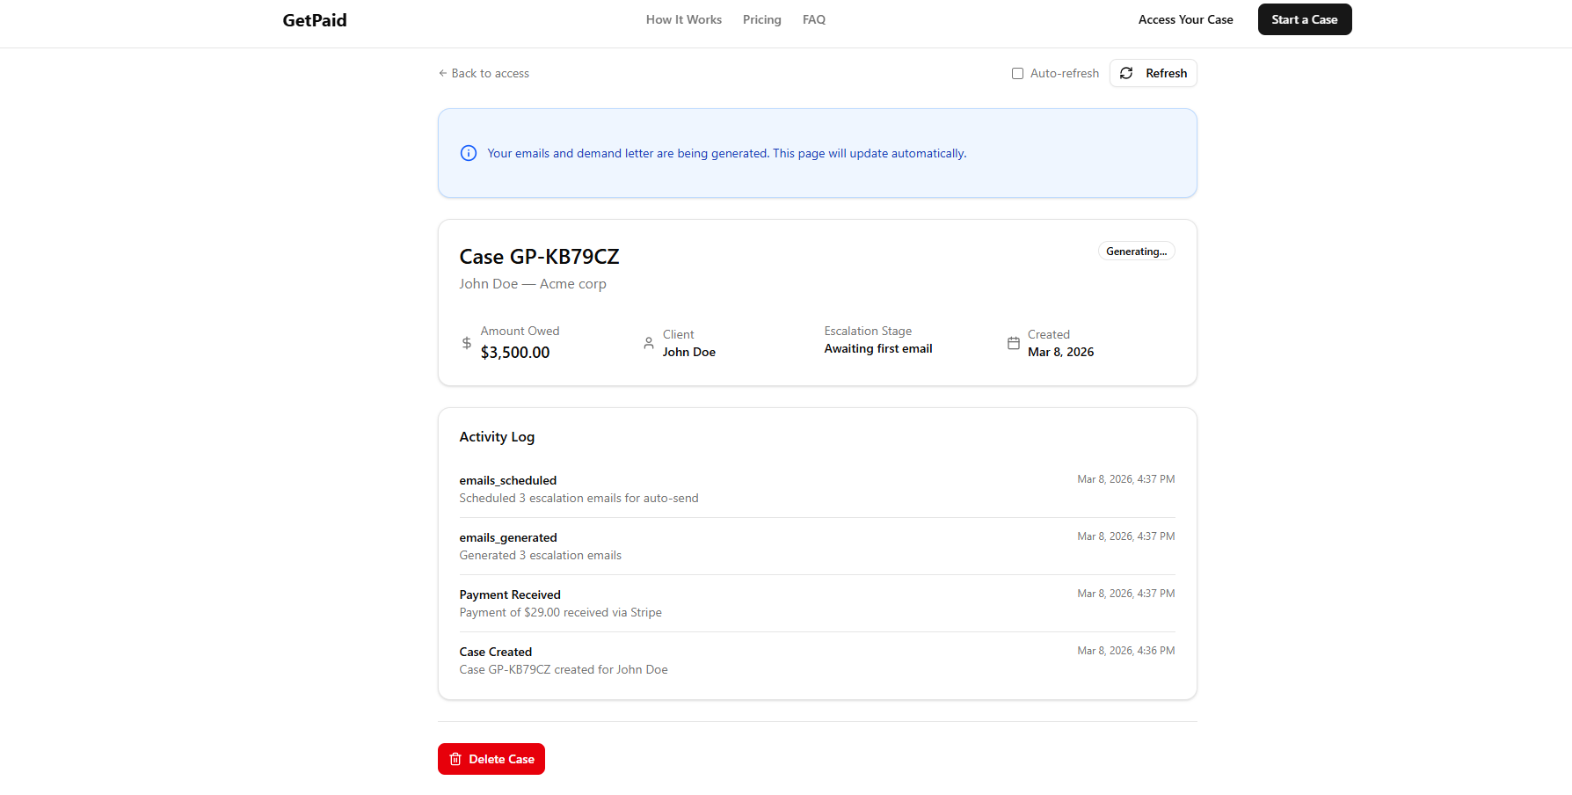Toggle Auto-refresh off after enabling
Image resolution: width=1572 pixels, height=795 pixels.
1017,73
